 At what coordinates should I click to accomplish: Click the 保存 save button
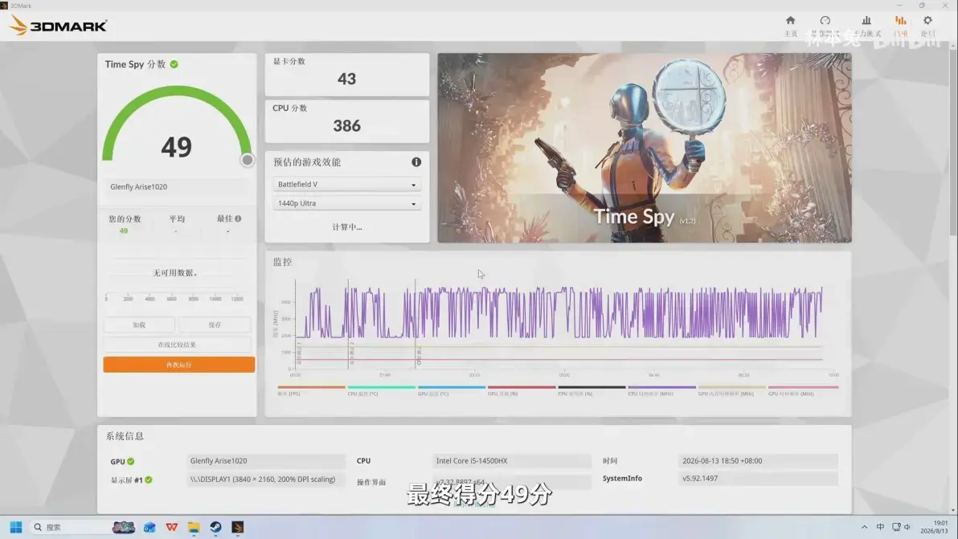[215, 325]
